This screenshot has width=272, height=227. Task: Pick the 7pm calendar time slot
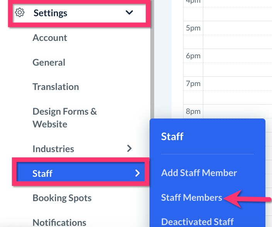(x=236, y=90)
